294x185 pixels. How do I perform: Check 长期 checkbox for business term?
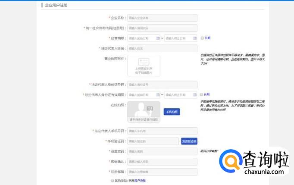pos(202,38)
